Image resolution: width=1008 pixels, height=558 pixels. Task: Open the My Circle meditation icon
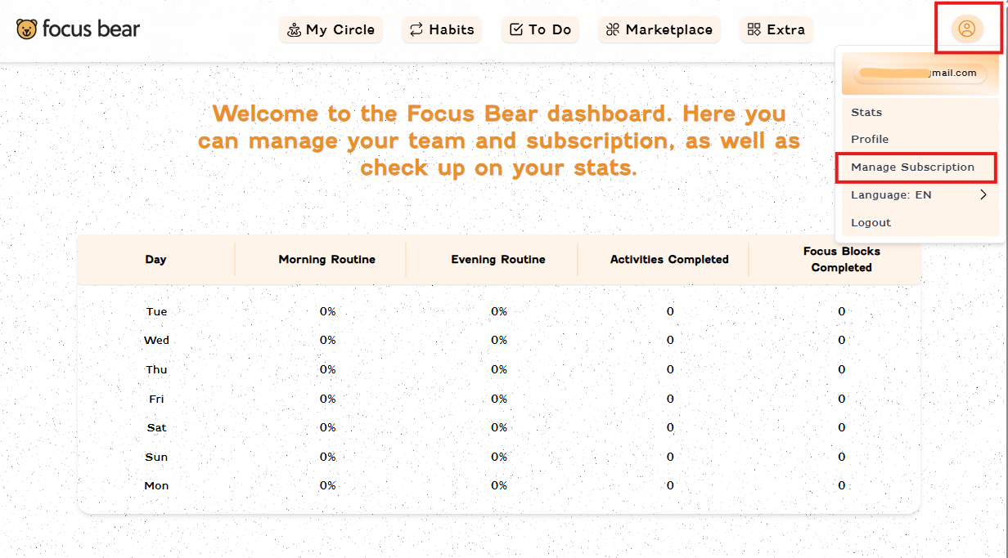[x=294, y=30]
